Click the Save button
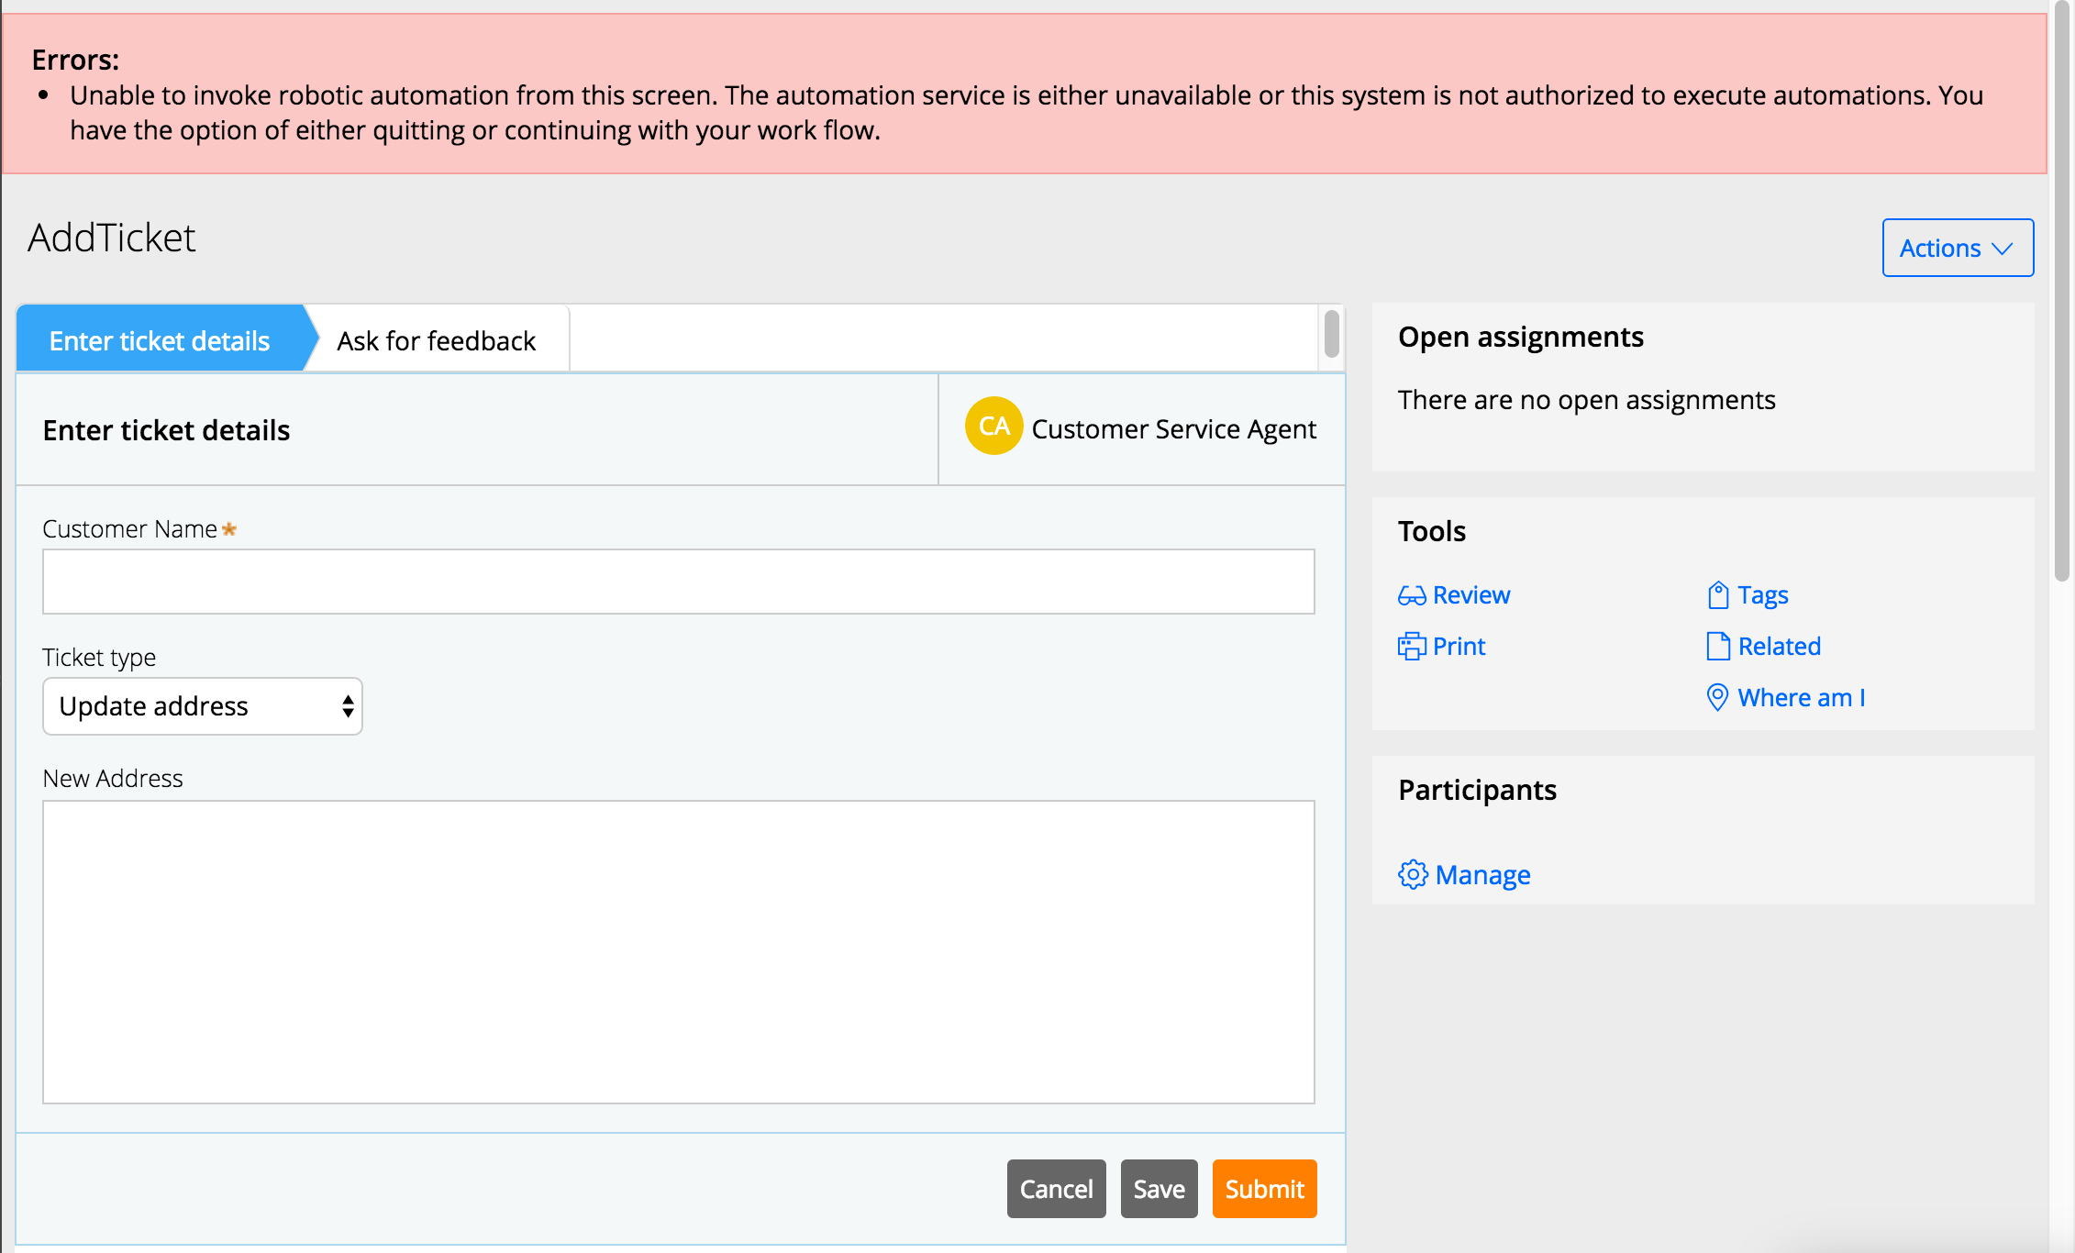The width and height of the screenshot is (2075, 1253). (x=1159, y=1189)
